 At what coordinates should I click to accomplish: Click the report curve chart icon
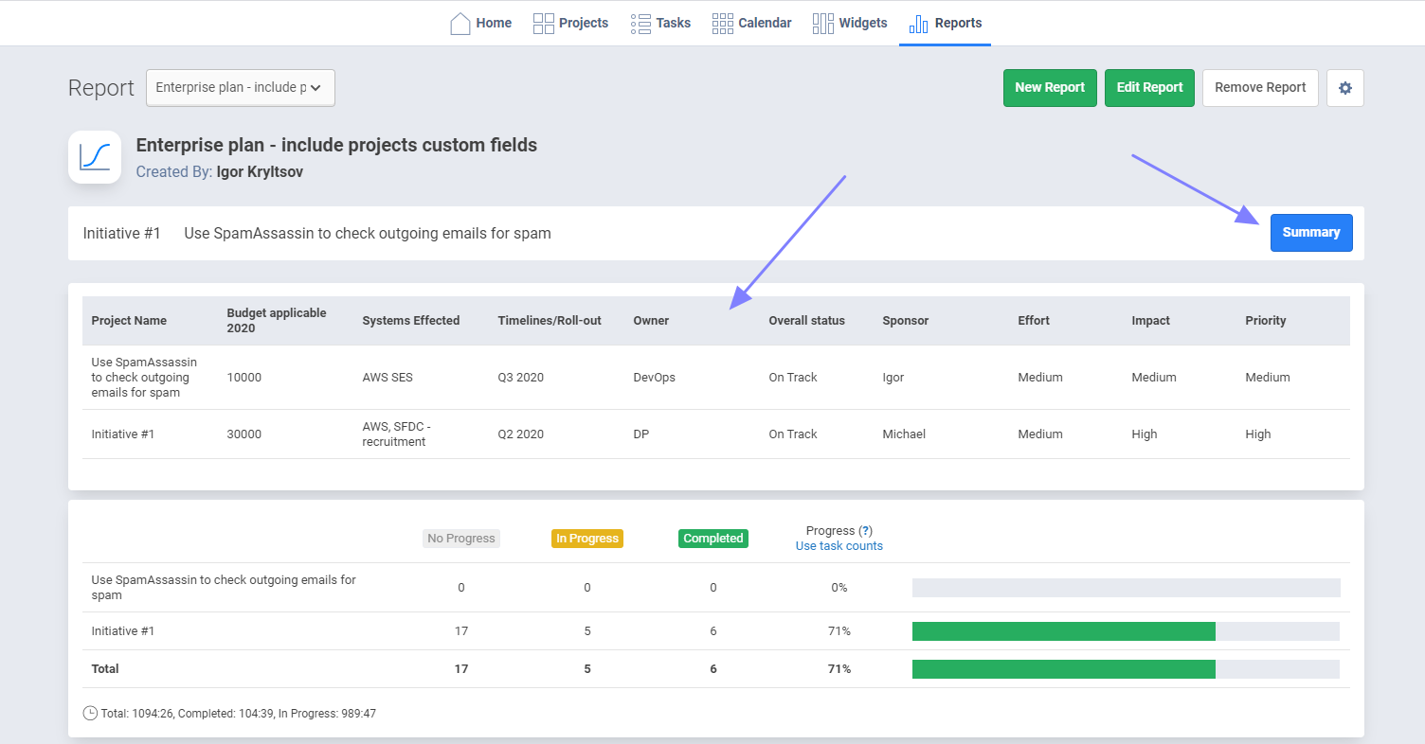click(95, 157)
